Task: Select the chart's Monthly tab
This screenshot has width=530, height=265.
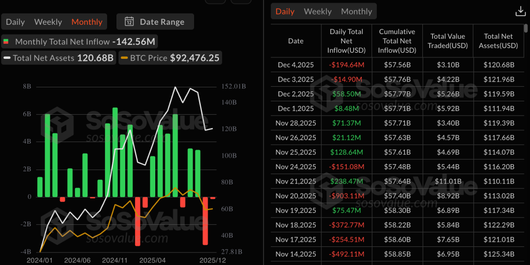Action: click(87, 22)
